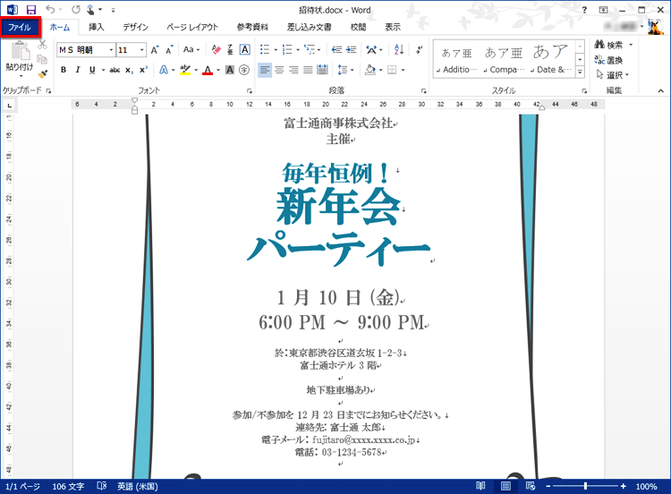This screenshot has width=671, height=494.
Task: Open the font size dropdown showing 11
Action: [141, 50]
